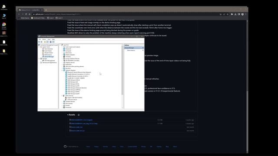278x156 pixels.
Task: Collapse the Other devices category
Action: pos(62,95)
